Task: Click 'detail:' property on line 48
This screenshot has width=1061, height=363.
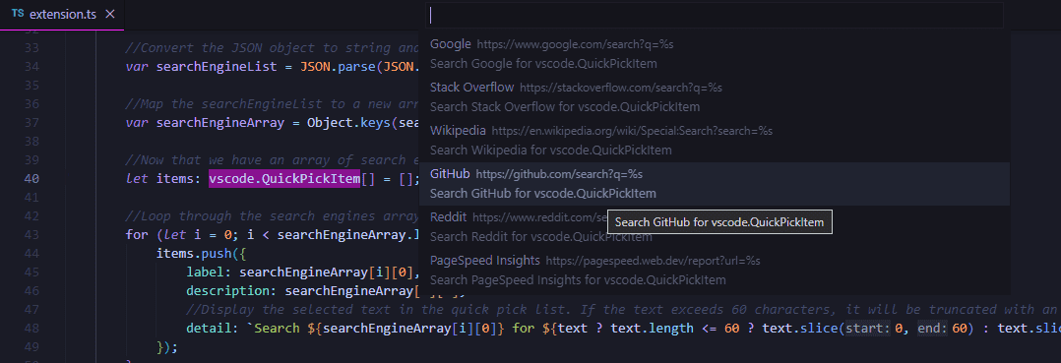Action: click(214, 328)
